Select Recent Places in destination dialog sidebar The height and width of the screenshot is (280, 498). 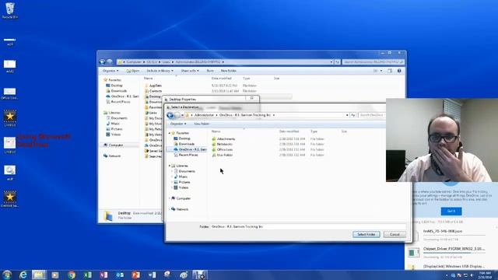click(188, 155)
